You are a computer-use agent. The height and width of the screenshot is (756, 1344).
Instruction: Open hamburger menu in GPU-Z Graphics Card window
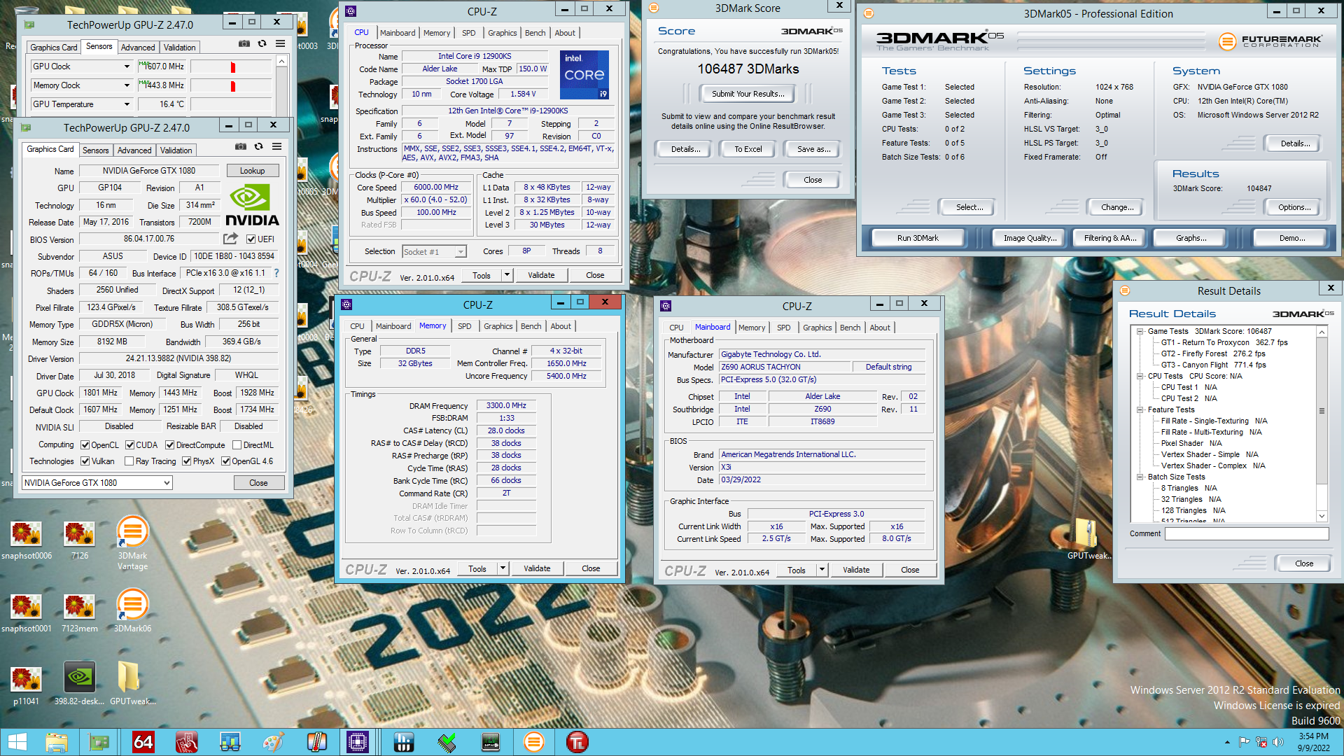coord(276,146)
